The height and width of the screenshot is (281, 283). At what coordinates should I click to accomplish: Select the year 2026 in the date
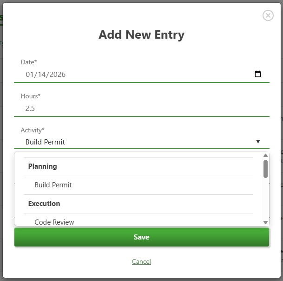pos(57,75)
